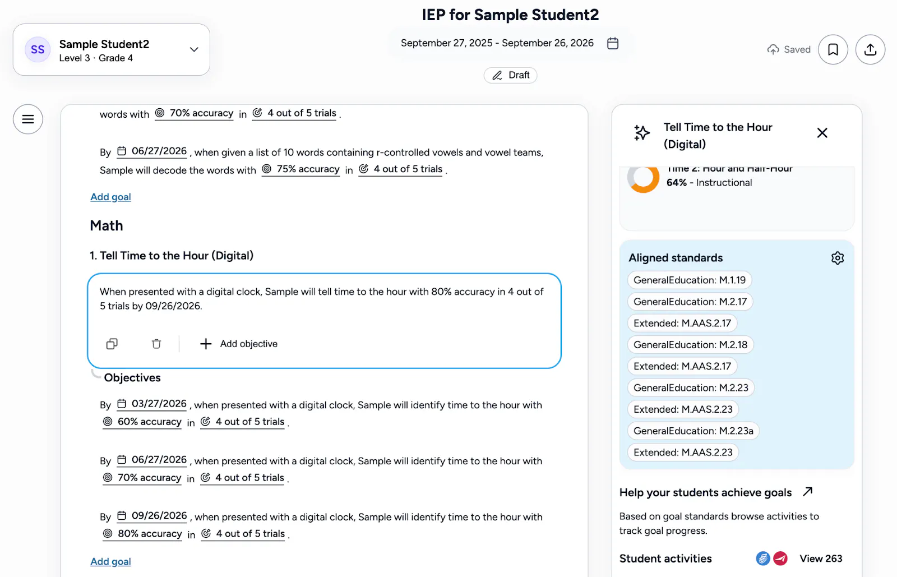Close the Tell Time side panel
This screenshot has width=897, height=577.
click(x=822, y=133)
